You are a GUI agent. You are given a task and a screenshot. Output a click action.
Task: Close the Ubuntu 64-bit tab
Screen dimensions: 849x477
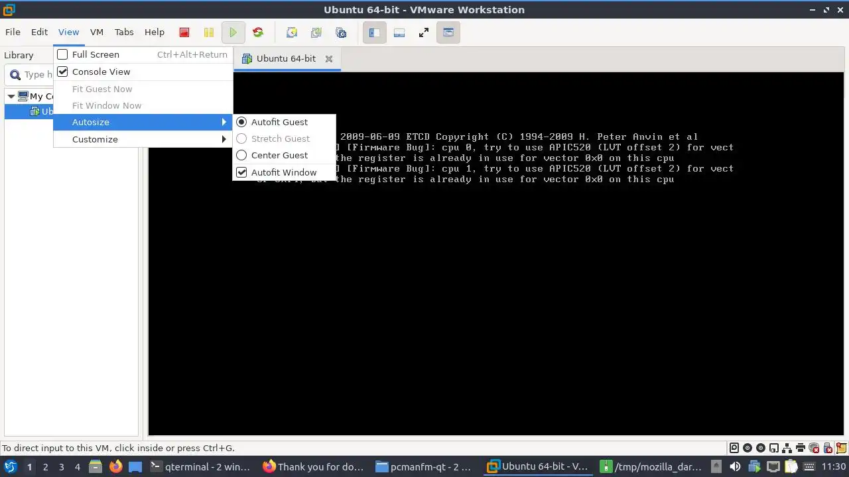pos(328,58)
